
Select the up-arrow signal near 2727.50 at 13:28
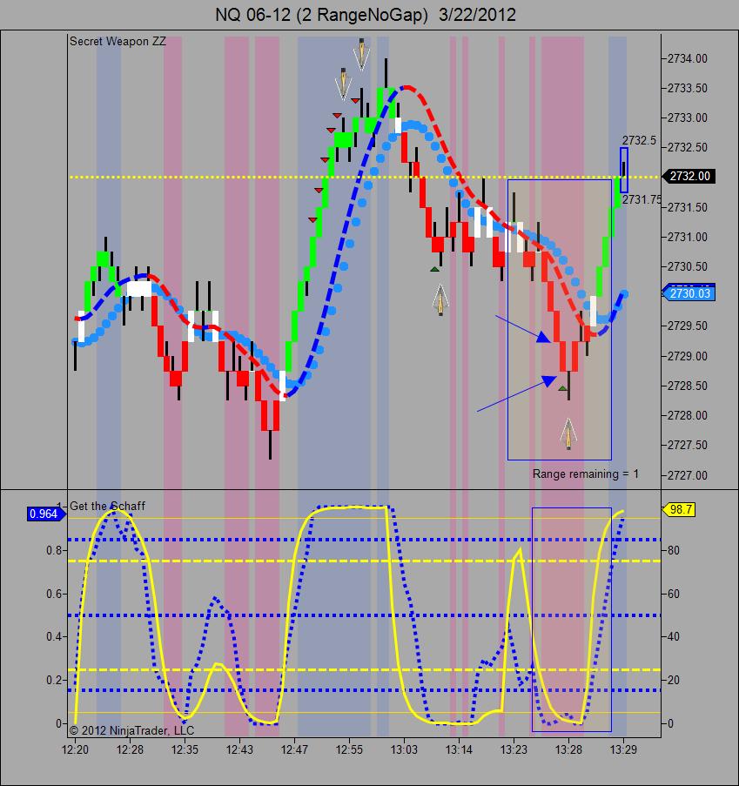pyautogui.click(x=568, y=433)
